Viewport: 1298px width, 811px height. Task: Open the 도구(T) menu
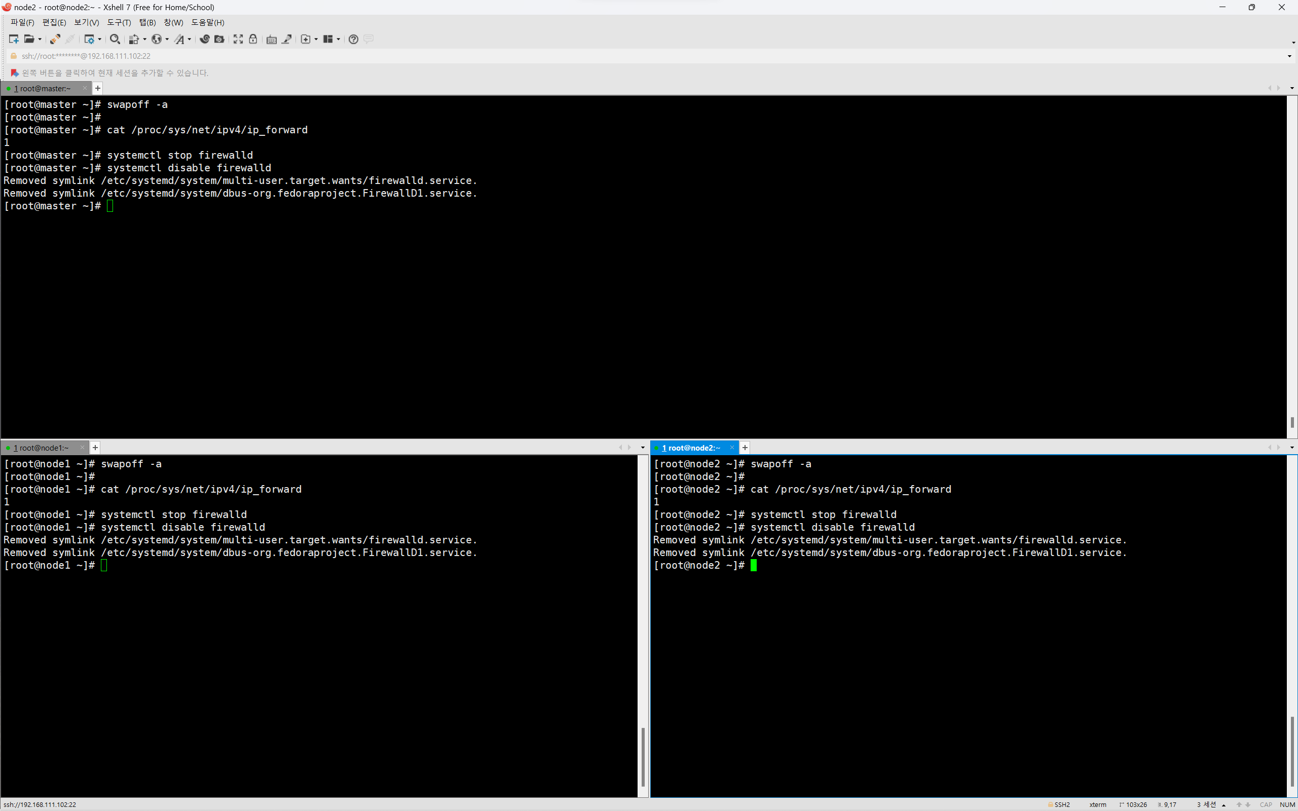pyautogui.click(x=119, y=22)
